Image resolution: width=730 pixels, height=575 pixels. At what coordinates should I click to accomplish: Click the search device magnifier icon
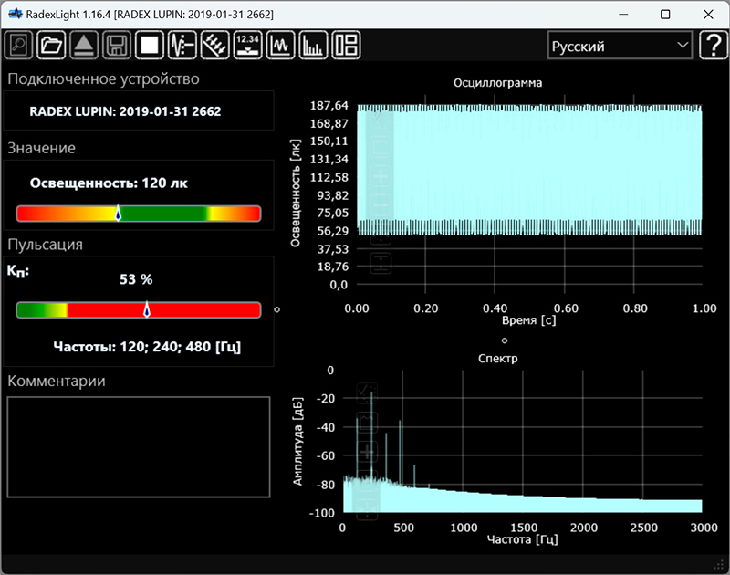[20, 45]
